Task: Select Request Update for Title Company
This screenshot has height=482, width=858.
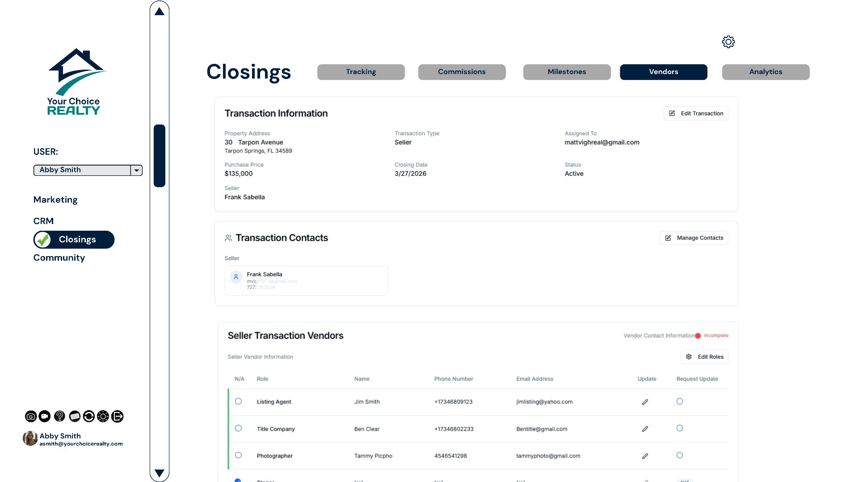Action: [680, 428]
